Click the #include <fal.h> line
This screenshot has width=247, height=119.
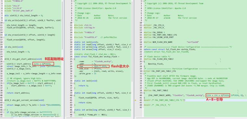tap(83, 25)
